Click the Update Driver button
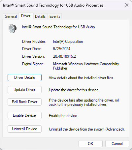 (24, 90)
